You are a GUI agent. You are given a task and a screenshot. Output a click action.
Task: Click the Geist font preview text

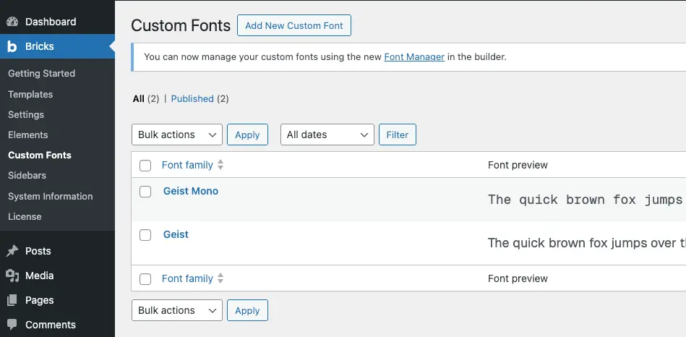pyautogui.click(x=586, y=243)
